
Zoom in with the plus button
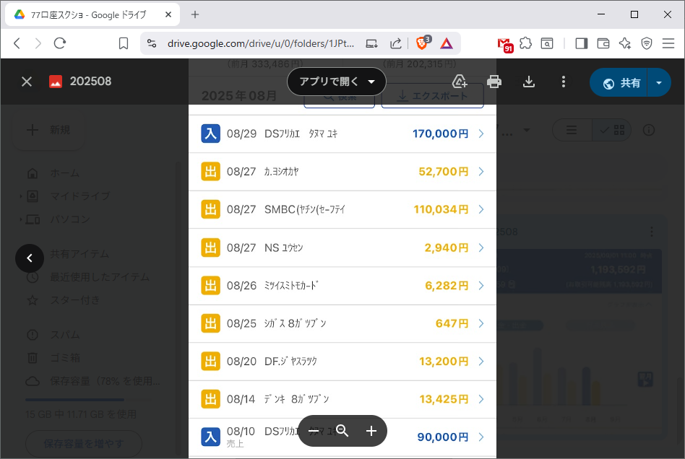point(371,431)
